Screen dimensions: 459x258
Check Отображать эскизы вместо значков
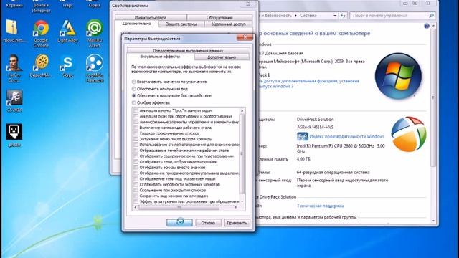pyautogui.click(x=136, y=167)
